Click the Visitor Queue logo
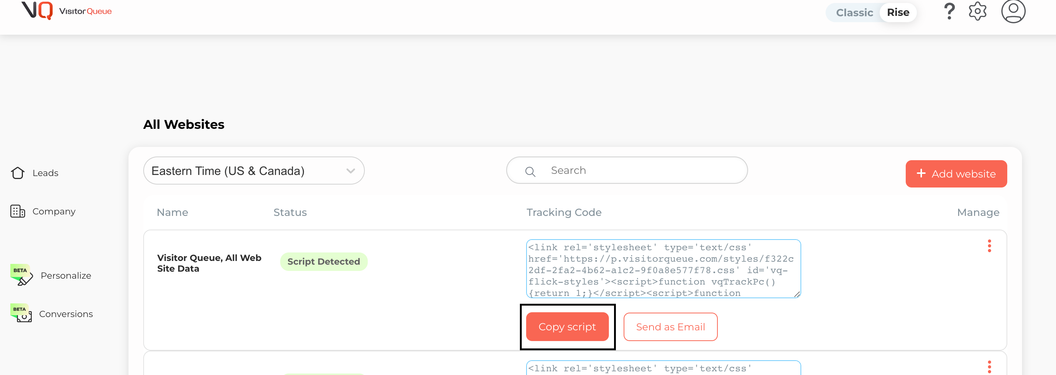The height and width of the screenshot is (375, 1056). click(x=66, y=11)
